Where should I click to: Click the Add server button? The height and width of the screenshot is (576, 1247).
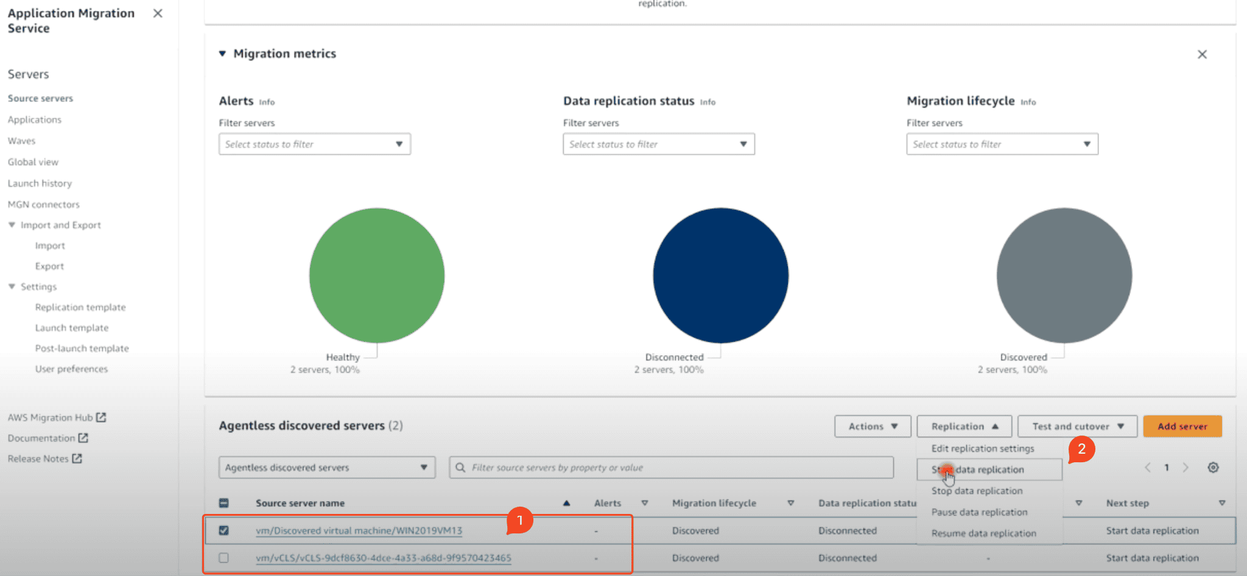pyautogui.click(x=1182, y=426)
